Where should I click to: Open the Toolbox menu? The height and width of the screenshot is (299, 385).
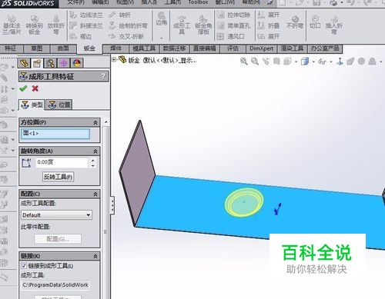[x=198, y=2]
